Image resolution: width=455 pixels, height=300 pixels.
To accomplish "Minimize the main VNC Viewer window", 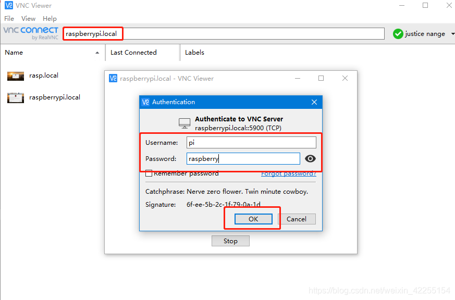I will click(402, 6).
